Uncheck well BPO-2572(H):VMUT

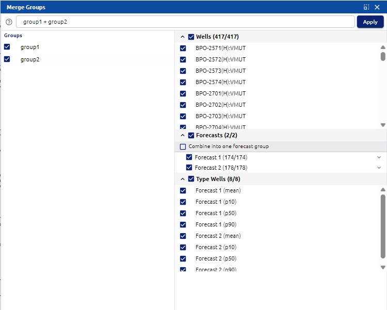point(183,59)
